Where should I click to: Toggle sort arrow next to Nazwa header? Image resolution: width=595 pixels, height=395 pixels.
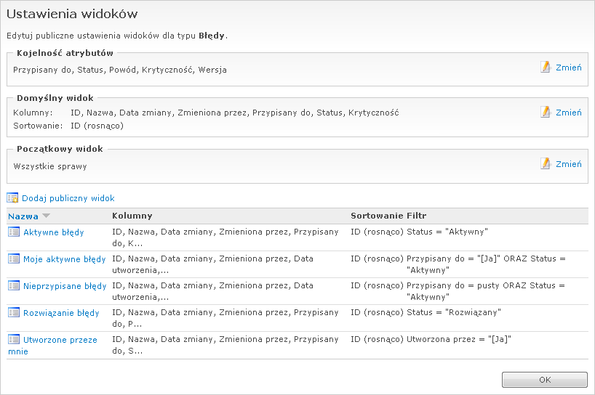click(47, 216)
